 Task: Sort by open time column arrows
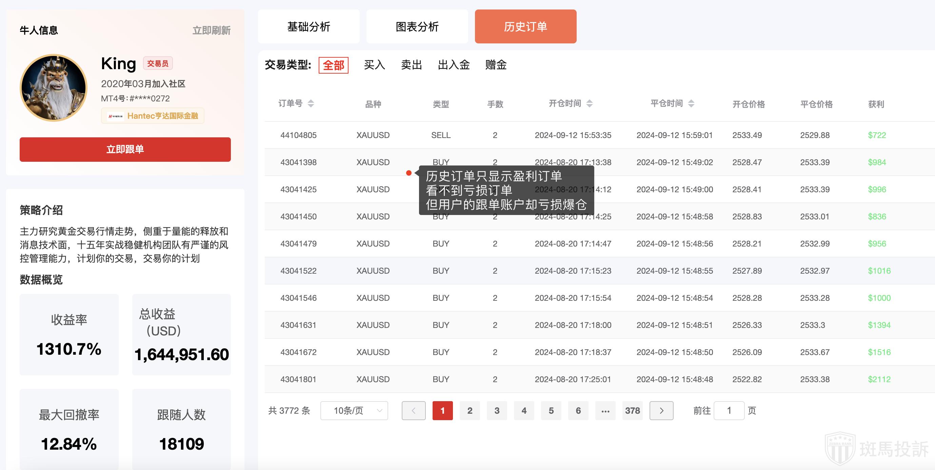pos(590,104)
